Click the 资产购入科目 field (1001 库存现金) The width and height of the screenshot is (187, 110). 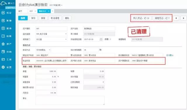(x=99, y=61)
